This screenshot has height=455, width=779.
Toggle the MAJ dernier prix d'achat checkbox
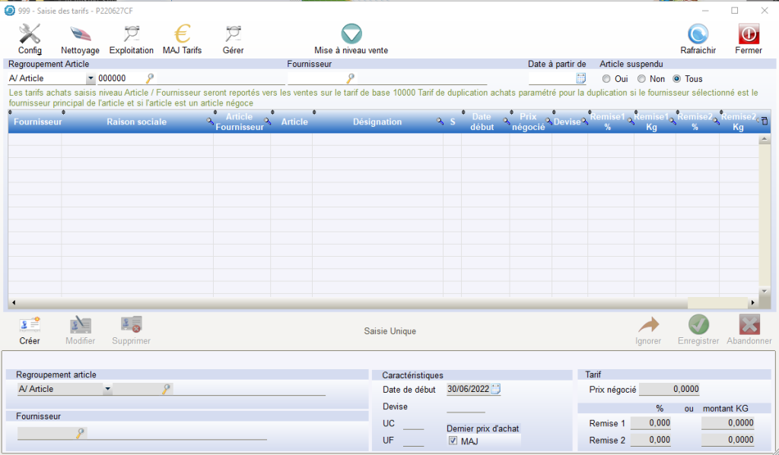tap(453, 441)
